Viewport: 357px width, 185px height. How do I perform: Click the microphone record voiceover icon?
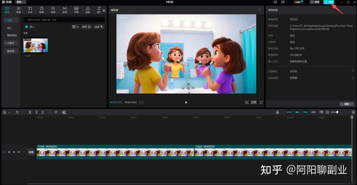coord(278,112)
